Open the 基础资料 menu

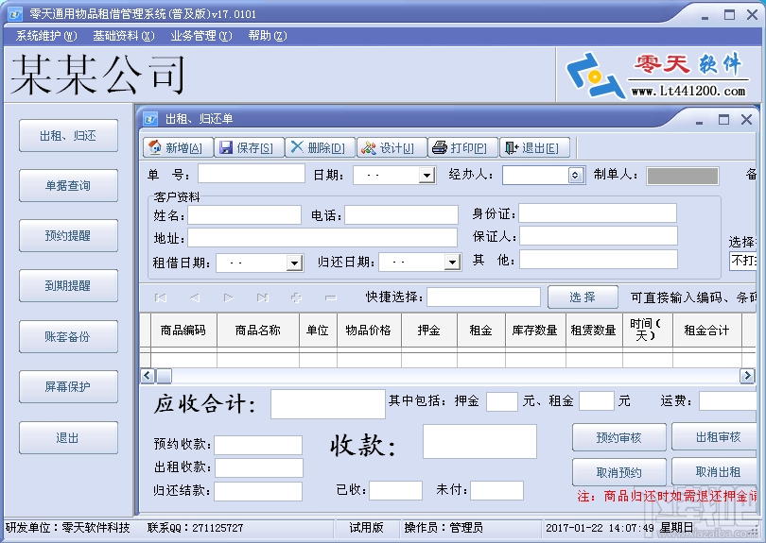(124, 36)
